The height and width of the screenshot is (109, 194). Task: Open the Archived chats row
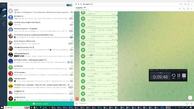tap(41, 11)
